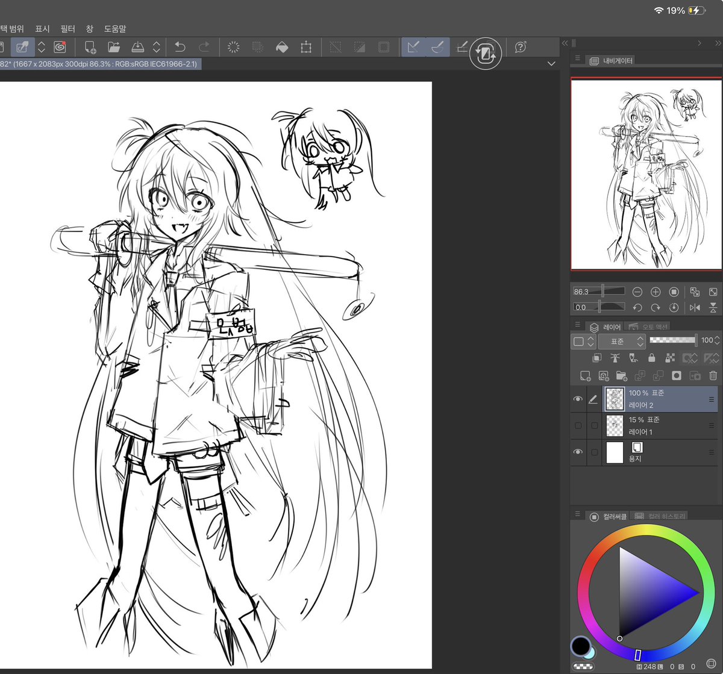This screenshot has width=723, height=674.
Task: Open the Navigator palette hamburger menu
Action: coord(578,58)
